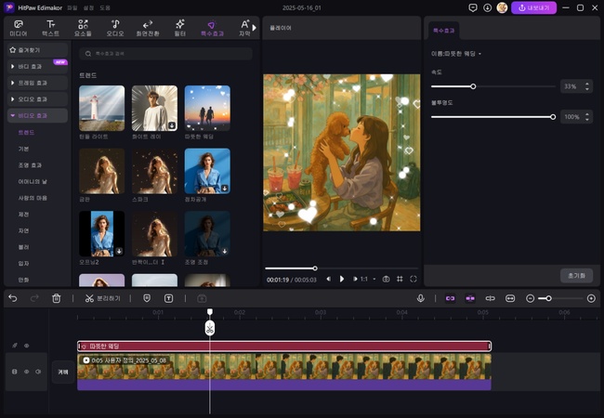Image resolution: width=604 pixels, height=418 pixels.
Task: Select the 사랑의 마음 subcategory
Action: [x=33, y=198]
